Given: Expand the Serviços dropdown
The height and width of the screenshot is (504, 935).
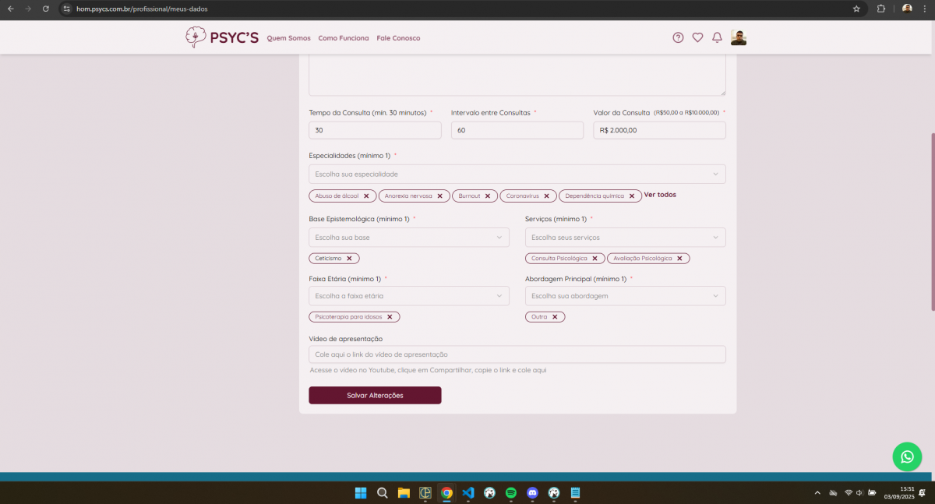Looking at the screenshot, I should click(625, 237).
